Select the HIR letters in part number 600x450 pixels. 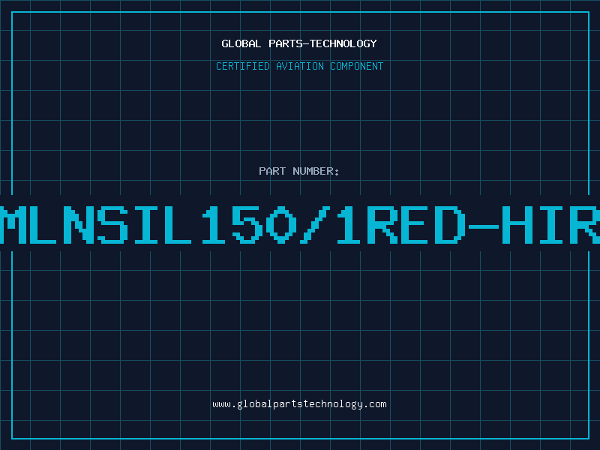(550, 225)
